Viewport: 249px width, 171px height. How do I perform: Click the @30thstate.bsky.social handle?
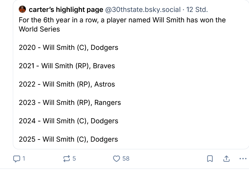coord(143,10)
